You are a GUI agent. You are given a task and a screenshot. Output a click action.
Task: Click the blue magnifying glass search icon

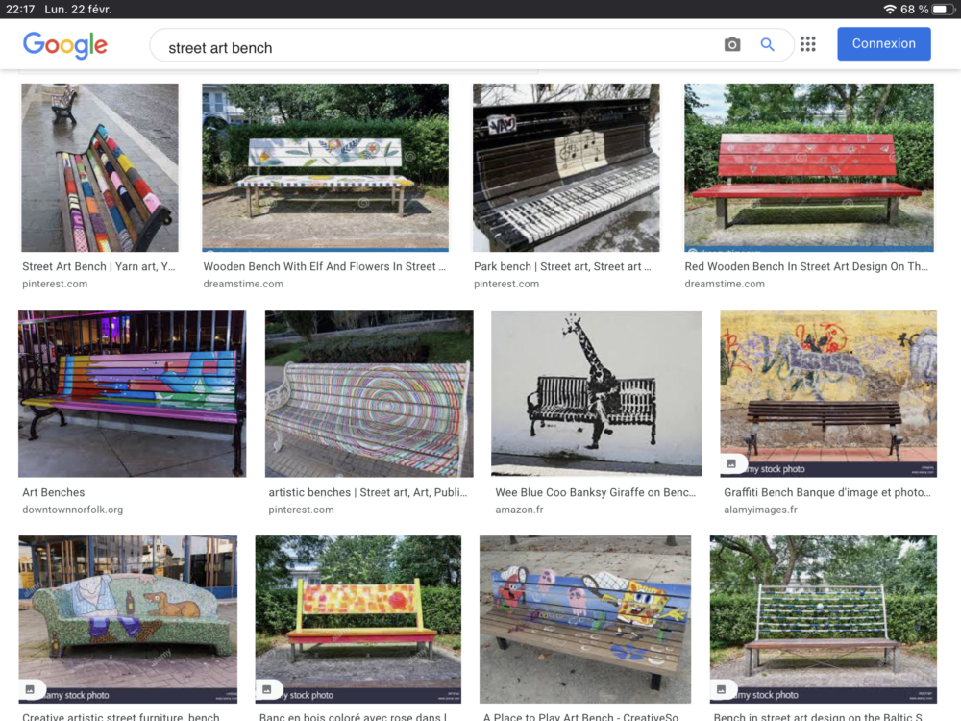tap(767, 44)
